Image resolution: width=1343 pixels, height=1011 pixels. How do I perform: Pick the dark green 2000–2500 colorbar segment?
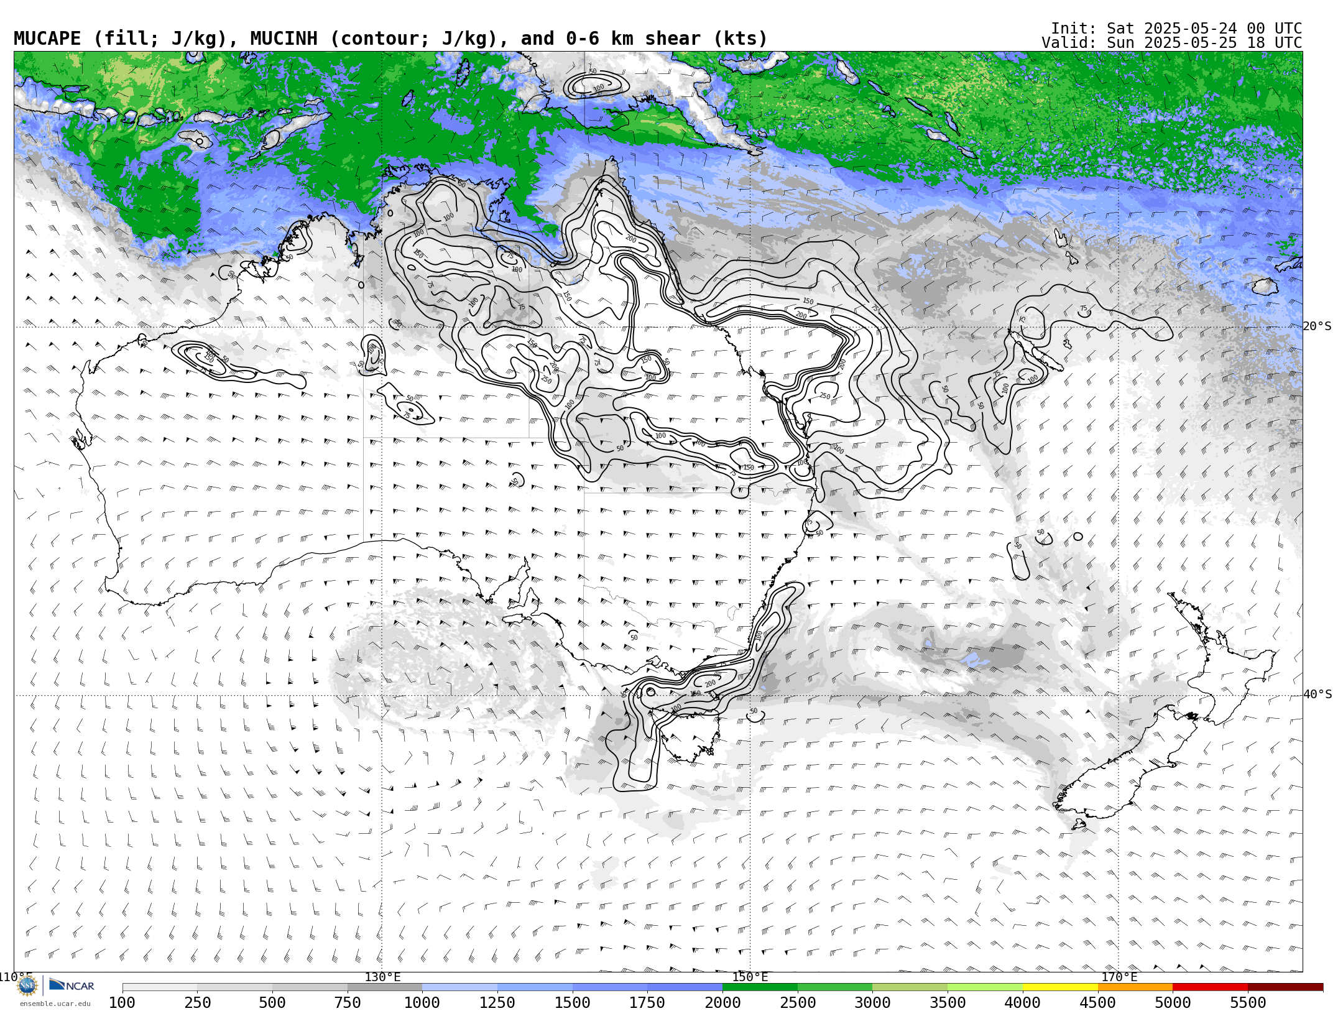(760, 987)
